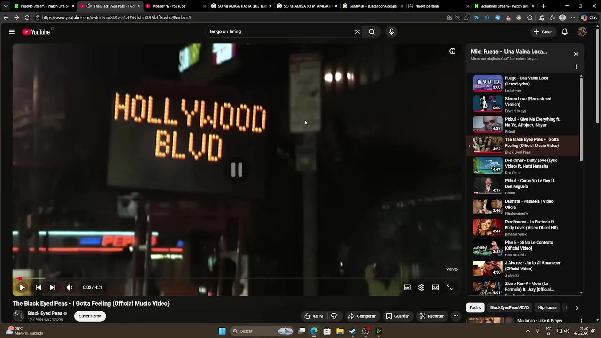Switch to the Nueva pestaña tab
The width and height of the screenshot is (601, 338).
[439, 6]
